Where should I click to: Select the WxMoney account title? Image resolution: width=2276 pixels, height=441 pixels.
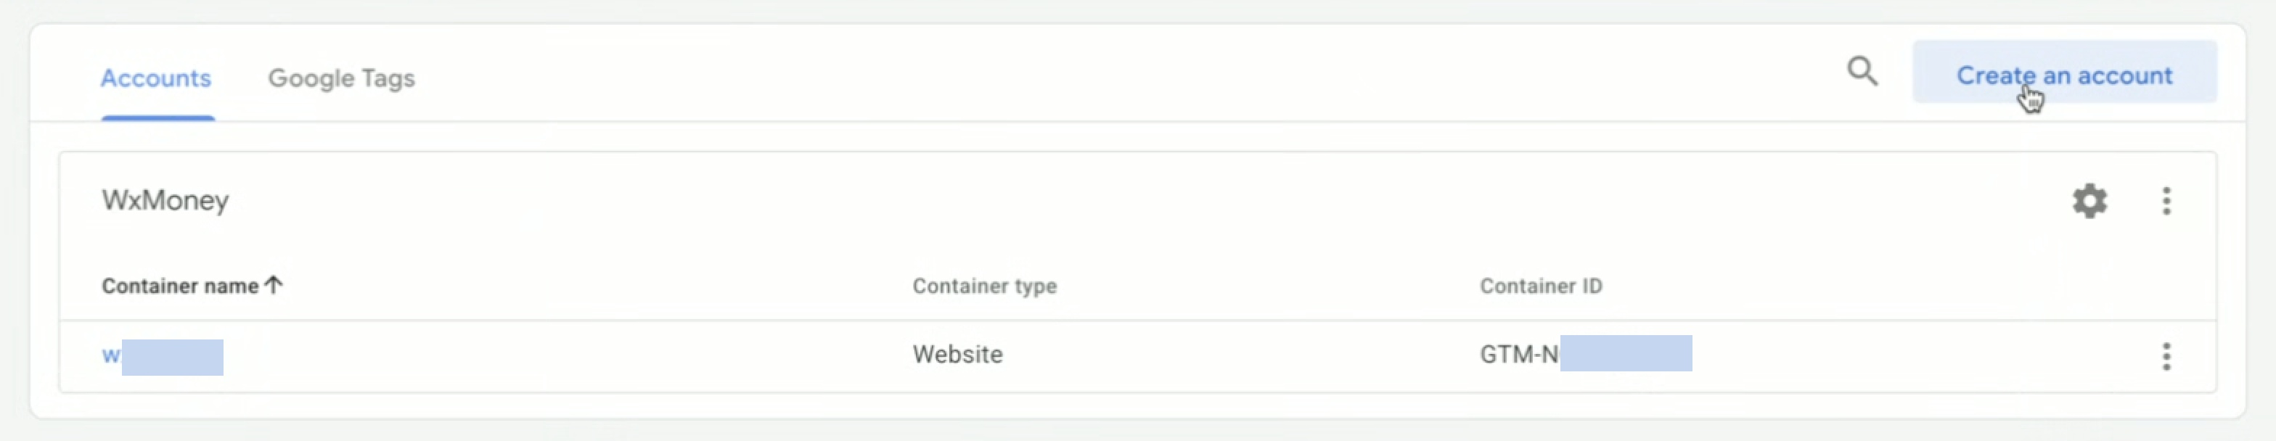(165, 201)
